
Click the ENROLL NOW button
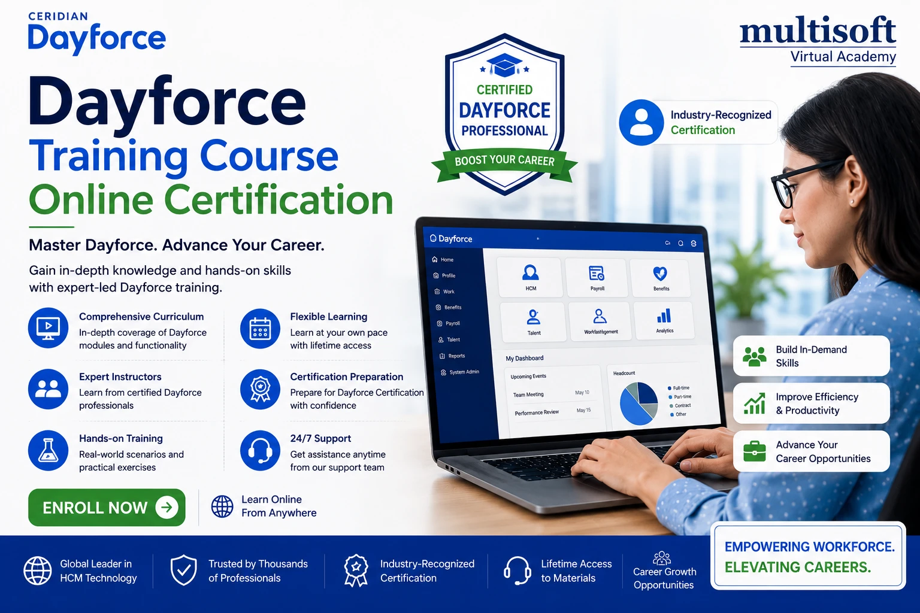click(x=107, y=508)
